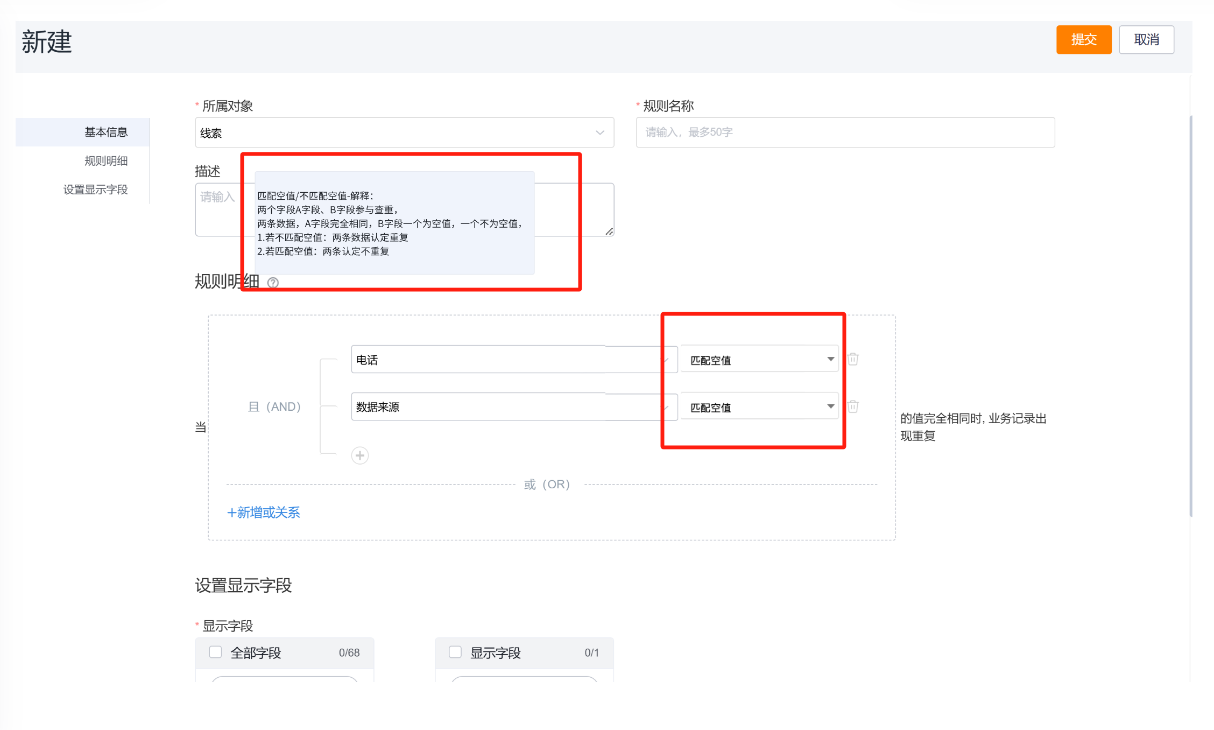
Task: Click the 0/1 counter text
Action: 591,652
